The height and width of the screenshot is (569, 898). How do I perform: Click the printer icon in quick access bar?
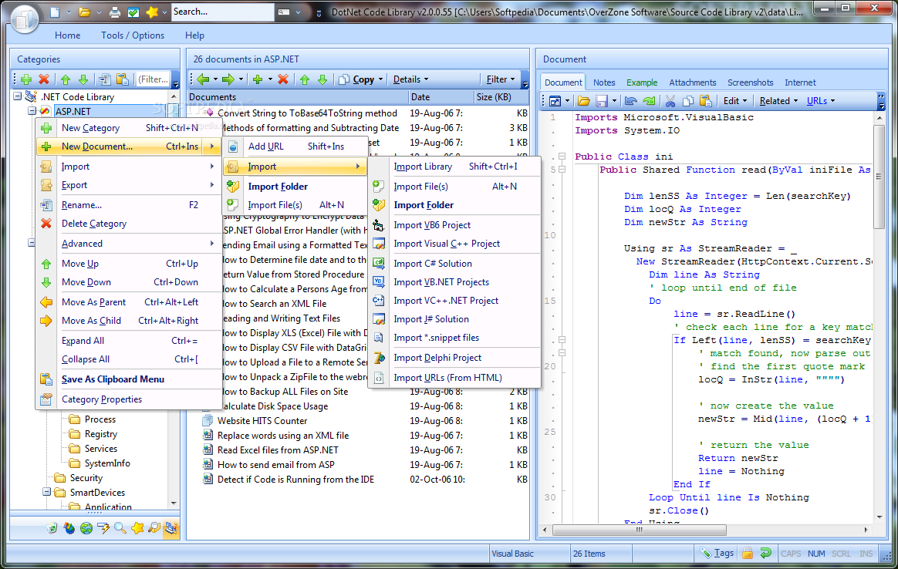pyautogui.click(x=115, y=12)
